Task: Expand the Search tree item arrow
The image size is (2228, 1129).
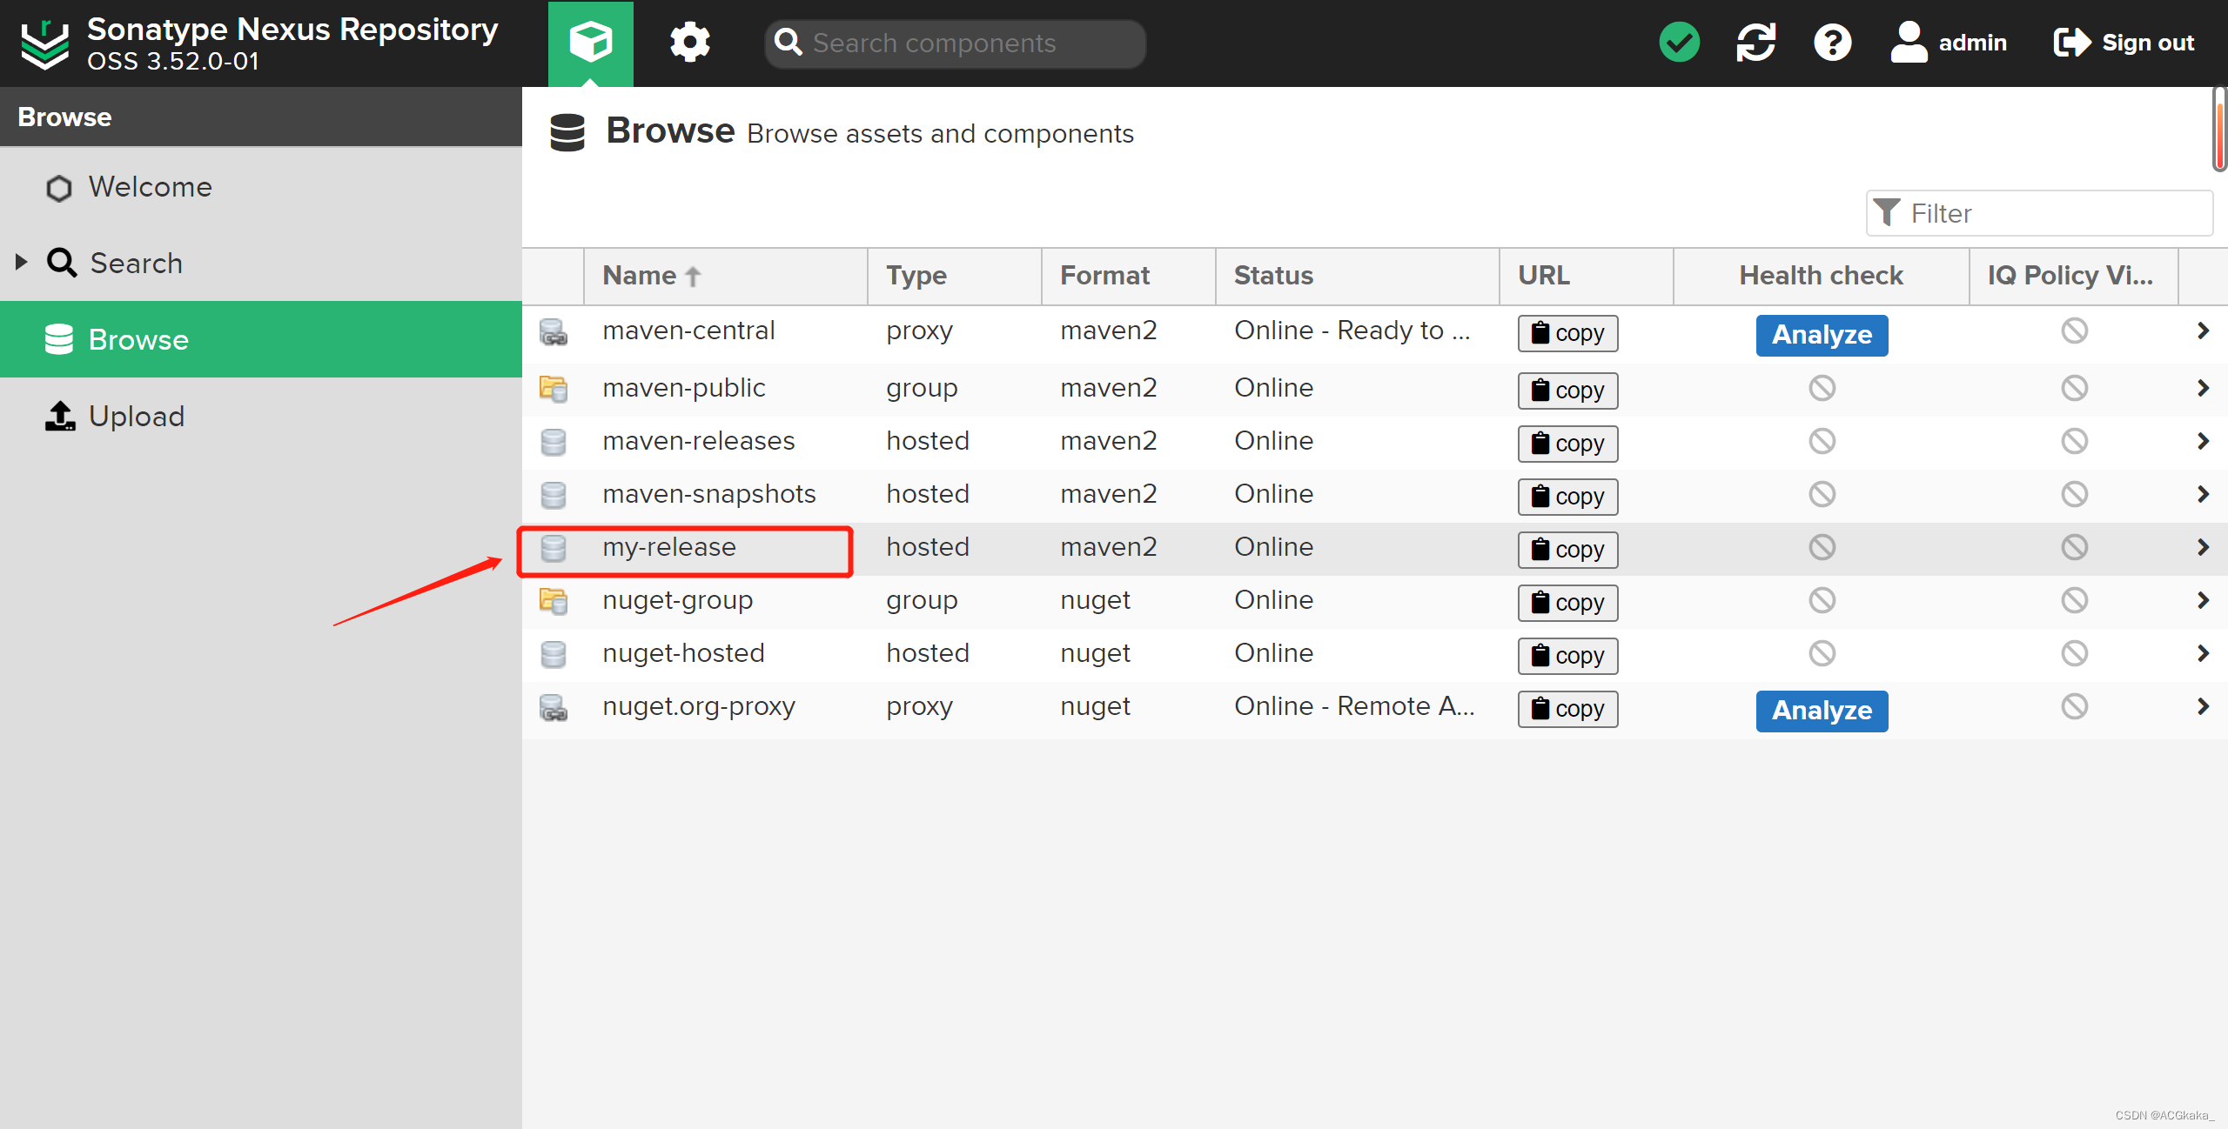Action: tap(22, 262)
